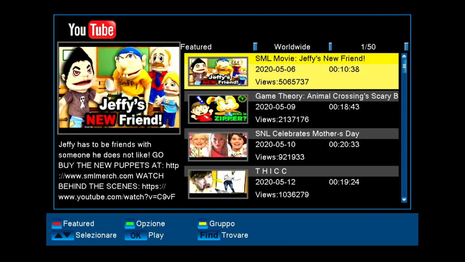The image size is (465, 262).
Task: Select the Worldwide region header
Action: [x=292, y=47]
